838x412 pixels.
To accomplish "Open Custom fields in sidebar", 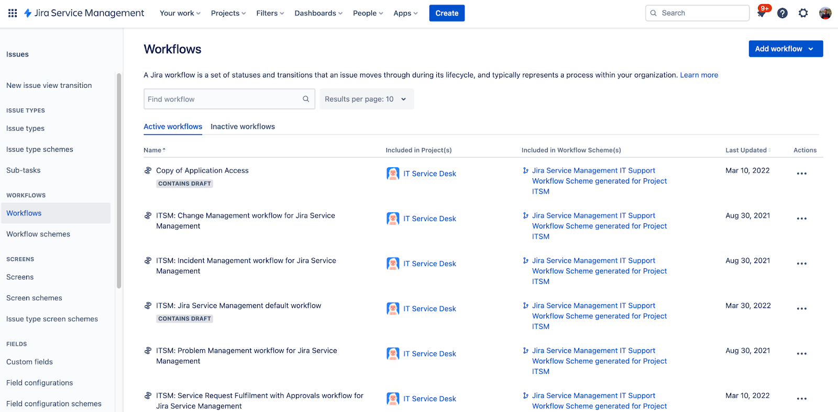I will coord(29,362).
